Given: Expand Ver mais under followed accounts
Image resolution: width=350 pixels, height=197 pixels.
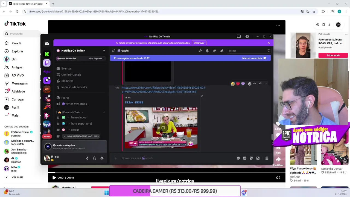Looking at the screenshot, I should [17, 177].
